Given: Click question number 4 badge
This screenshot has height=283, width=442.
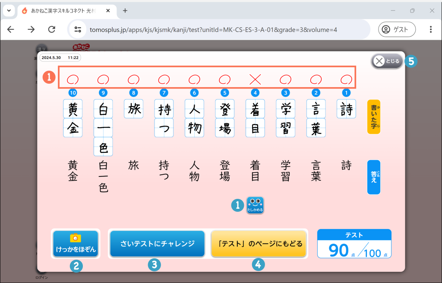Looking at the screenshot, I should (255, 92).
